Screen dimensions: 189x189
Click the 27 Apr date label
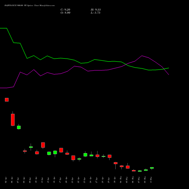96,180
